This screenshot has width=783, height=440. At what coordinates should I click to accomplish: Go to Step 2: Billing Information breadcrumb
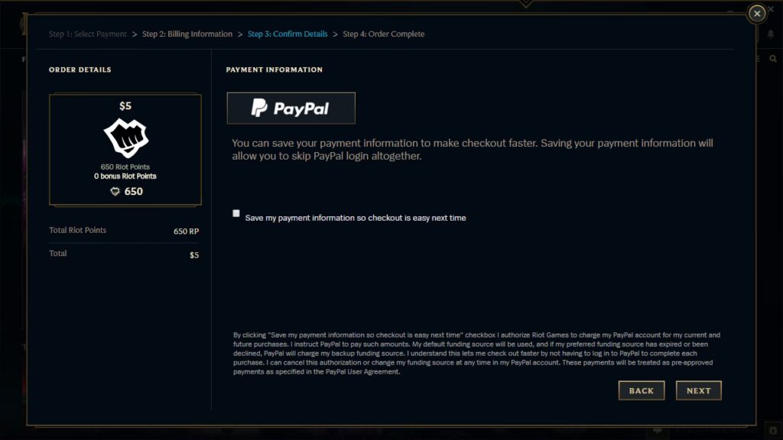pos(187,34)
